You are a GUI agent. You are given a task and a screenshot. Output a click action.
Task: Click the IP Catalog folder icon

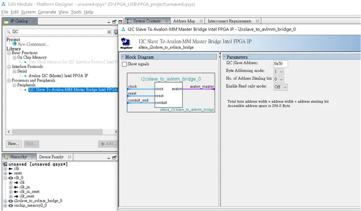point(6,21)
